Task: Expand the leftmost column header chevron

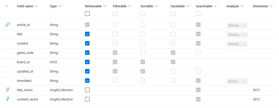Action: tap(7, 6)
